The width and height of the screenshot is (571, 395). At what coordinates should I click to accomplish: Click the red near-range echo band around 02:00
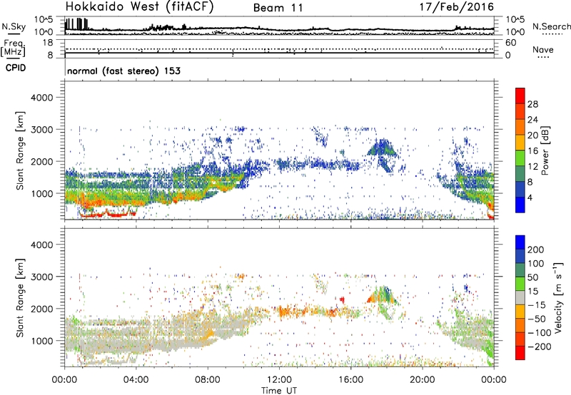pyautogui.click(x=108, y=214)
